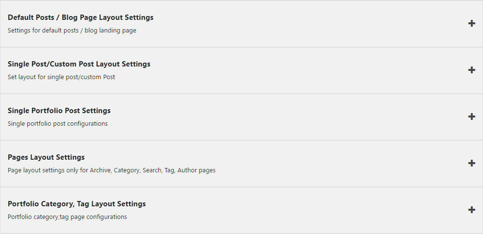
Task: Expand Default Posts / Blog Page plus icon
Action: tap(471, 23)
